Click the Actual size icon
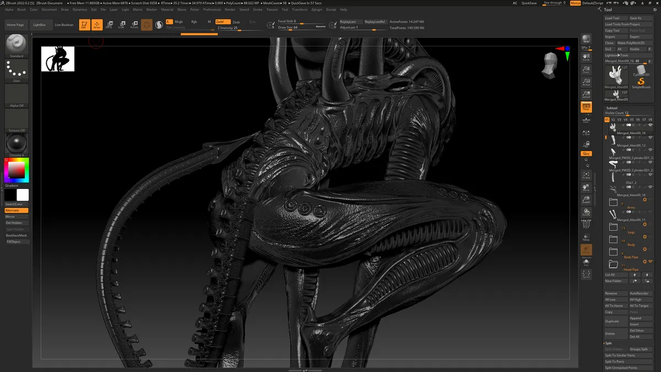This screenshot has width=661, height=372. 586,82
